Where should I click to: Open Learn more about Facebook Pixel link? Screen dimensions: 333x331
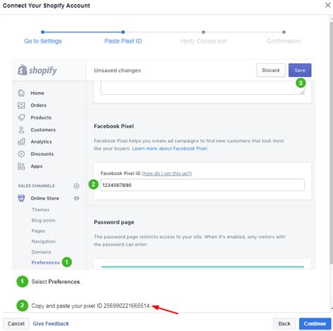click(x=170, y=148)
